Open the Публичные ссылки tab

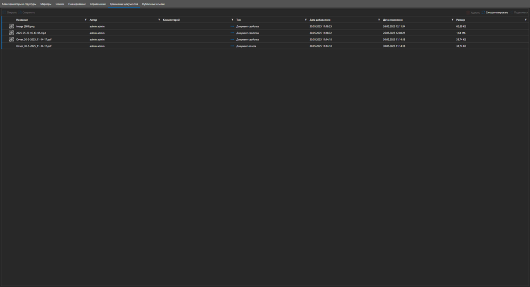[x=153, y=4]
